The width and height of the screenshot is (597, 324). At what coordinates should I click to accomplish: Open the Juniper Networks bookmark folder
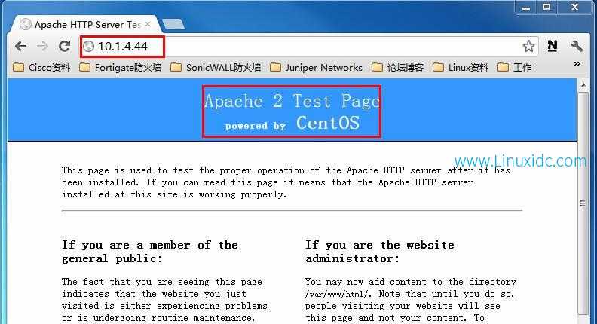[x=316, y=67]
